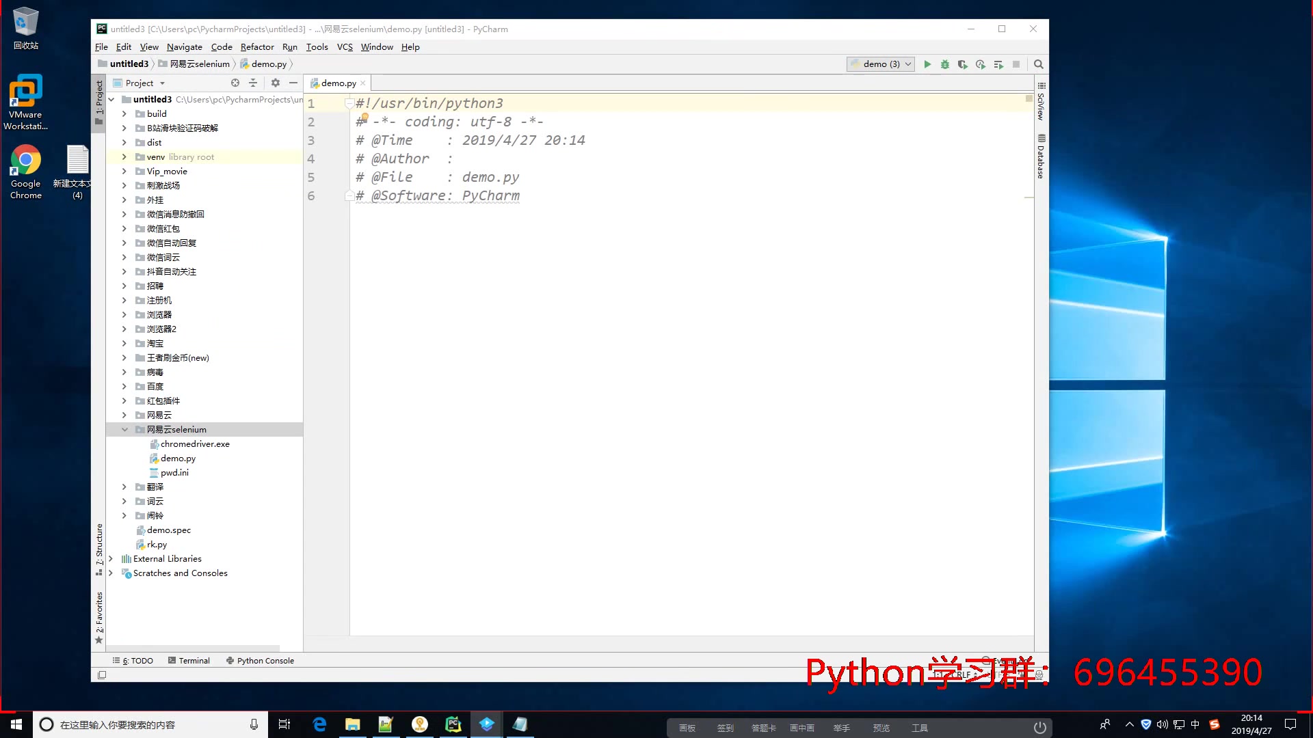Viewport: 1313px width, 738px height.
Task: Toggle the Project tool window side tab
Action: tap(99, 99)
